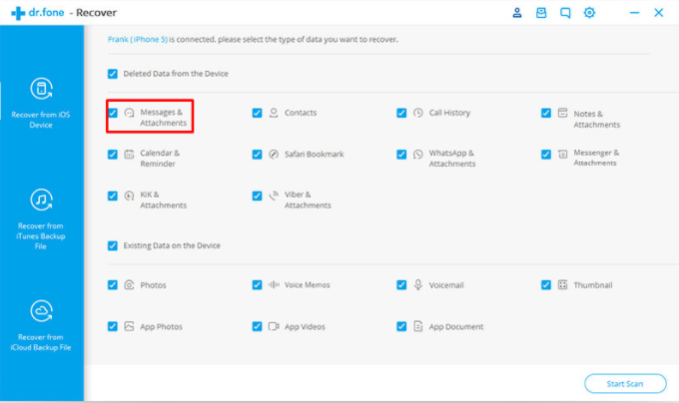Toggle the Contacts checkbox
679x403 pixels.
258,113
